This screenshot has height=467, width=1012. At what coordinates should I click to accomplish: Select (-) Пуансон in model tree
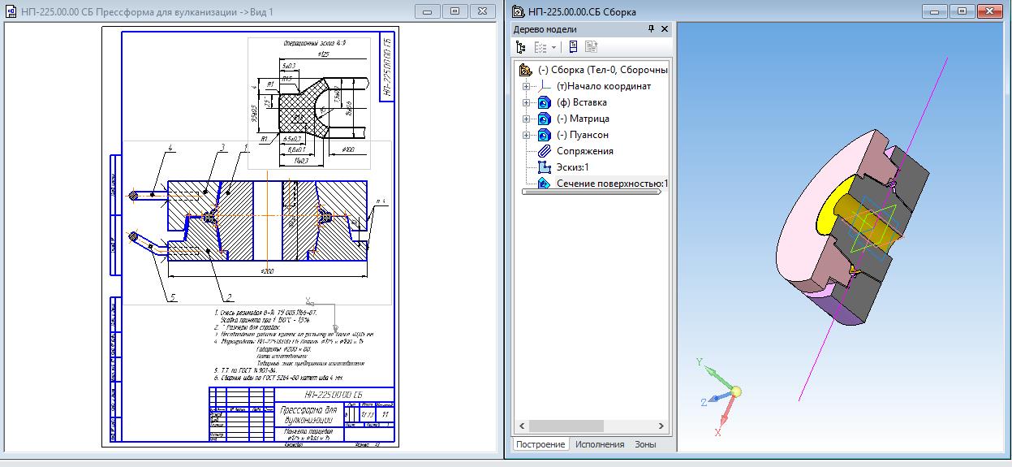[583, 135]
